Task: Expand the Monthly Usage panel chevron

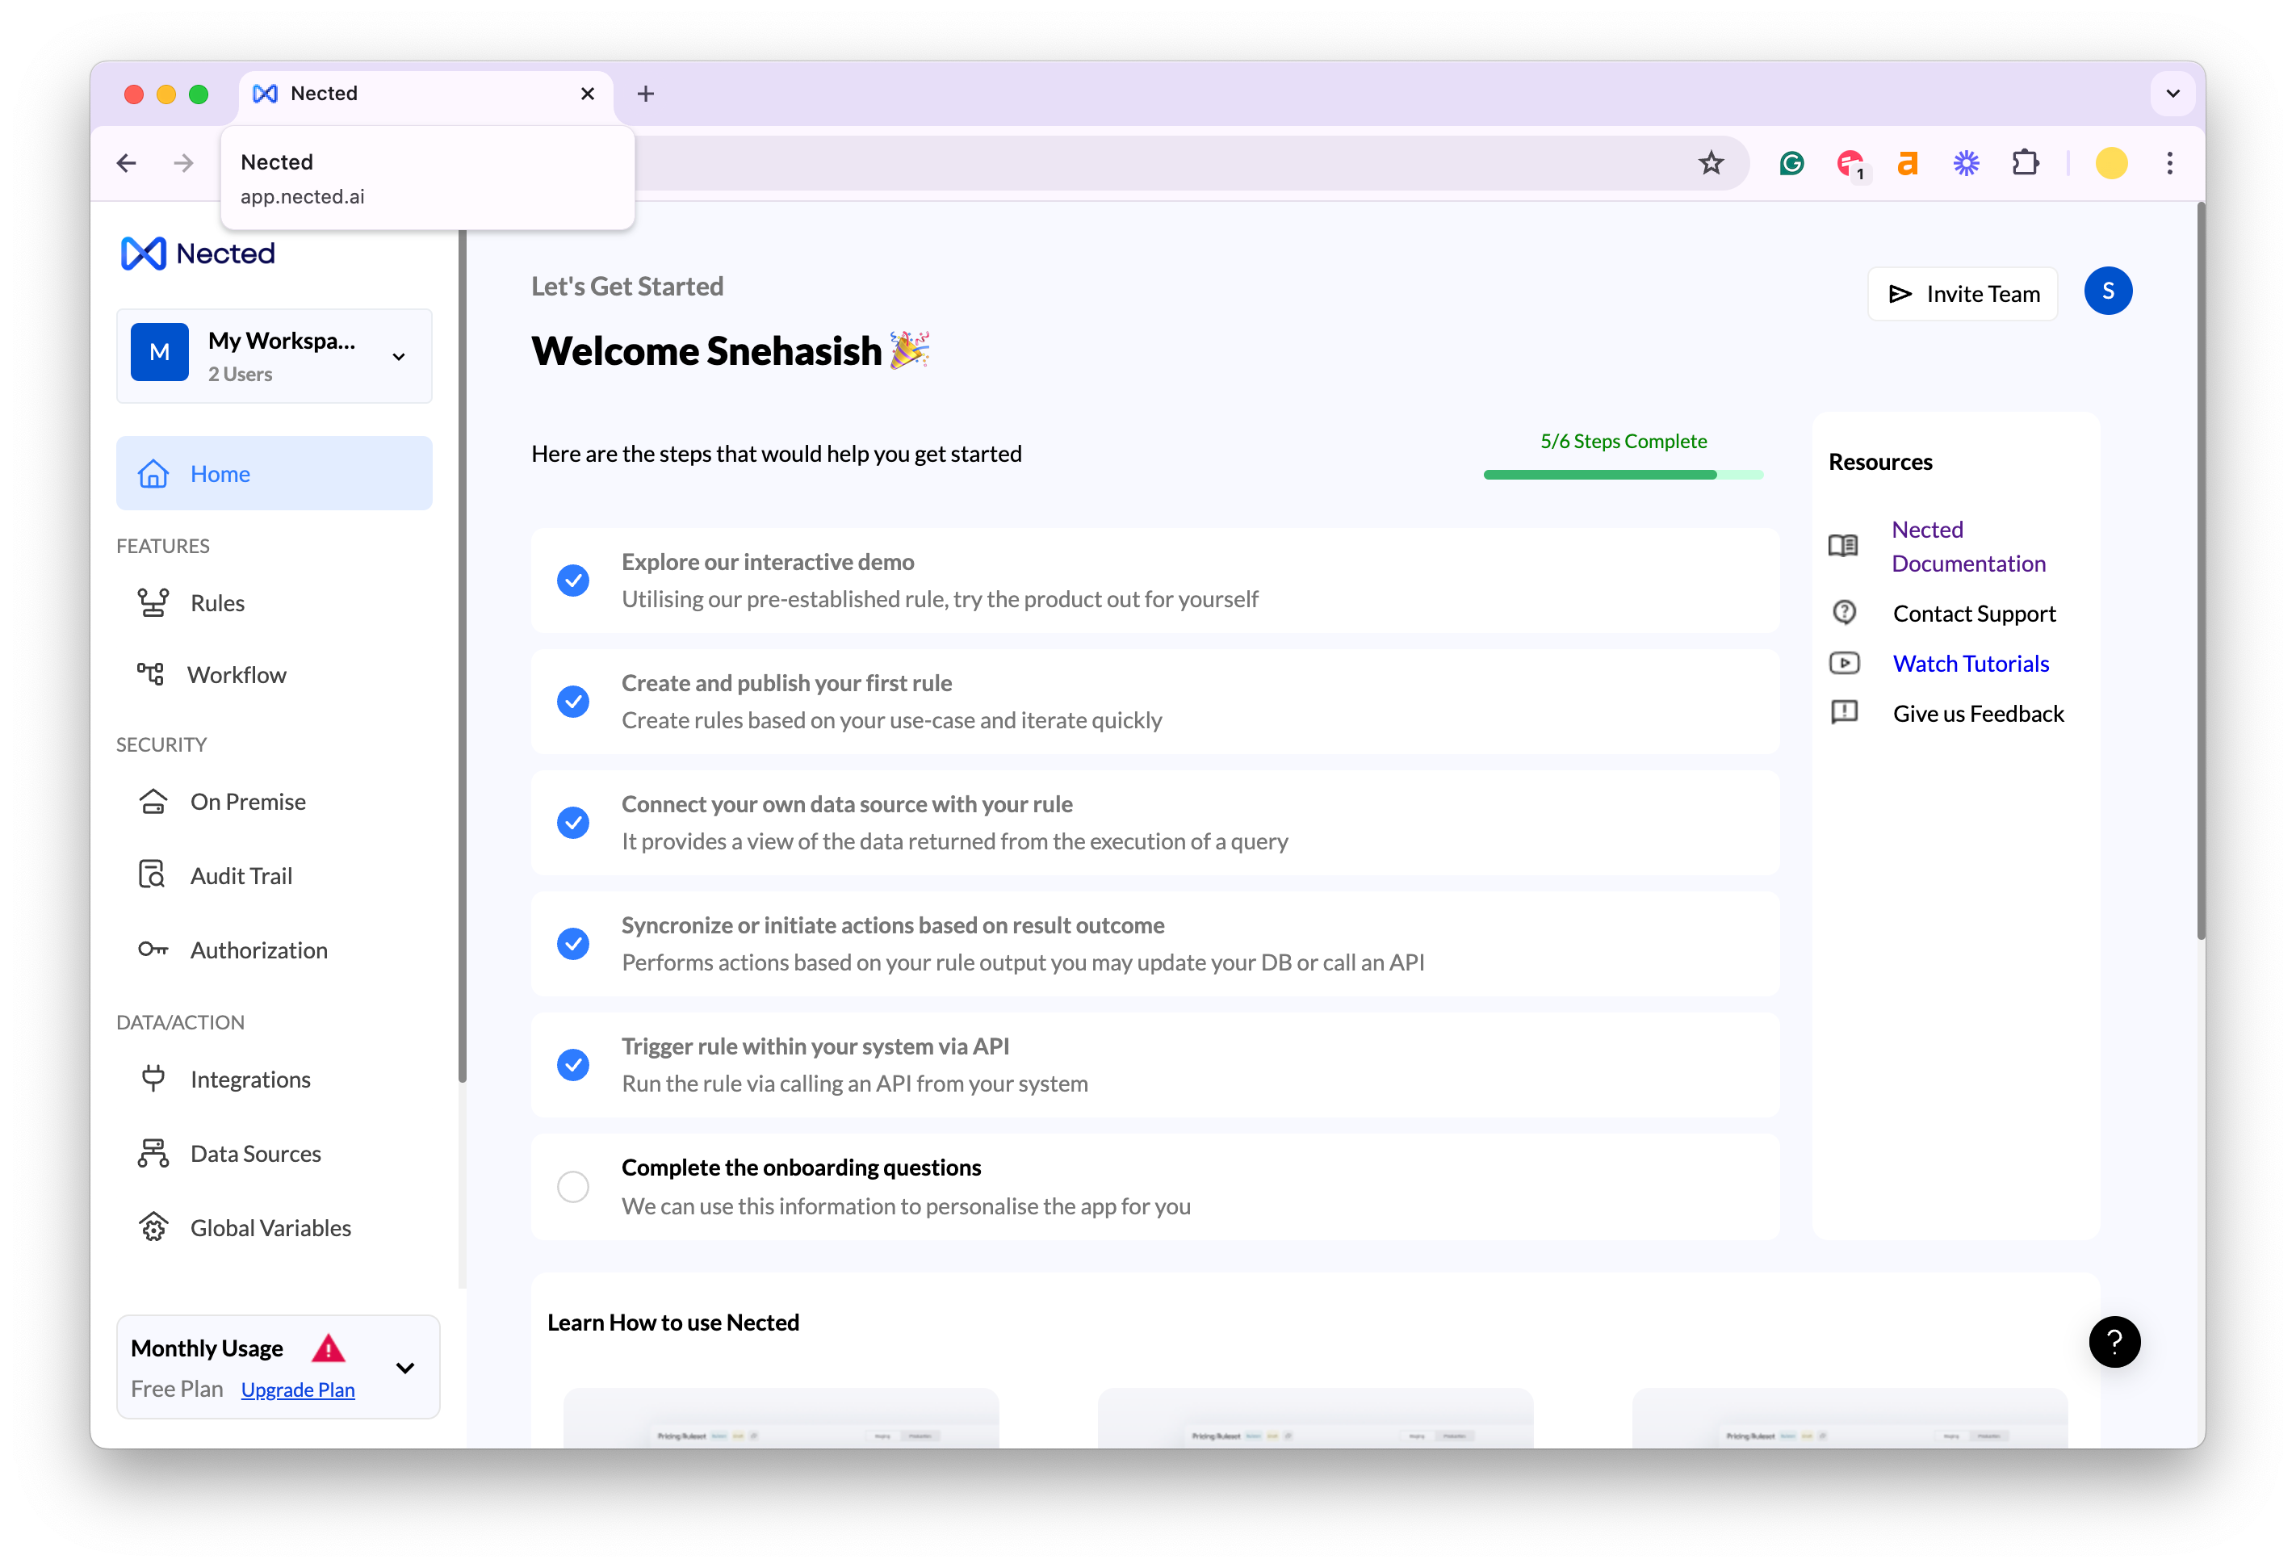Action: coord(405,1368)
